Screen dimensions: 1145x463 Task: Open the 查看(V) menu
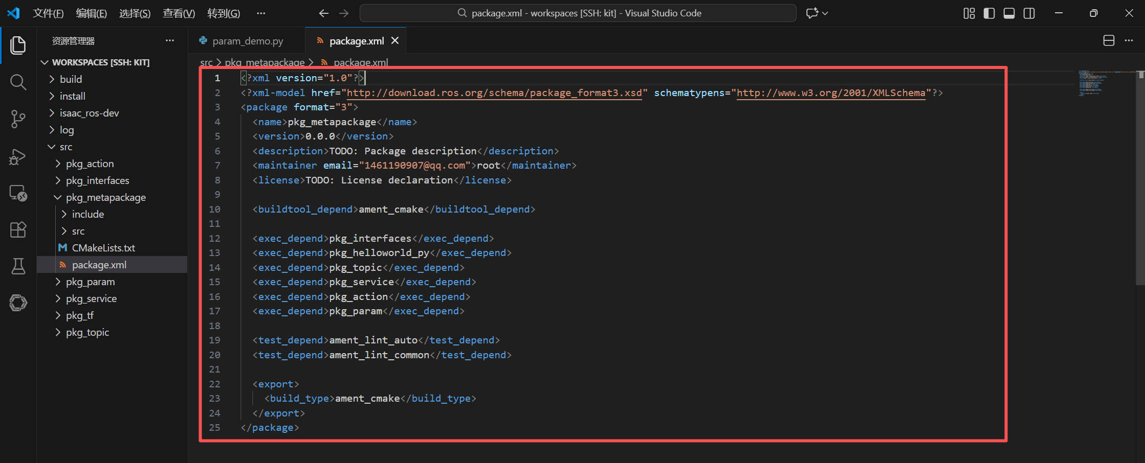[x=179, y=13]
